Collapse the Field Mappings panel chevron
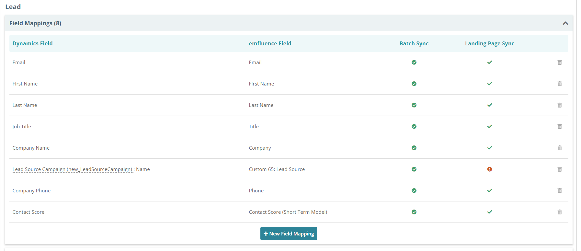This screenshot has height=251, width=581. (565, 23)
